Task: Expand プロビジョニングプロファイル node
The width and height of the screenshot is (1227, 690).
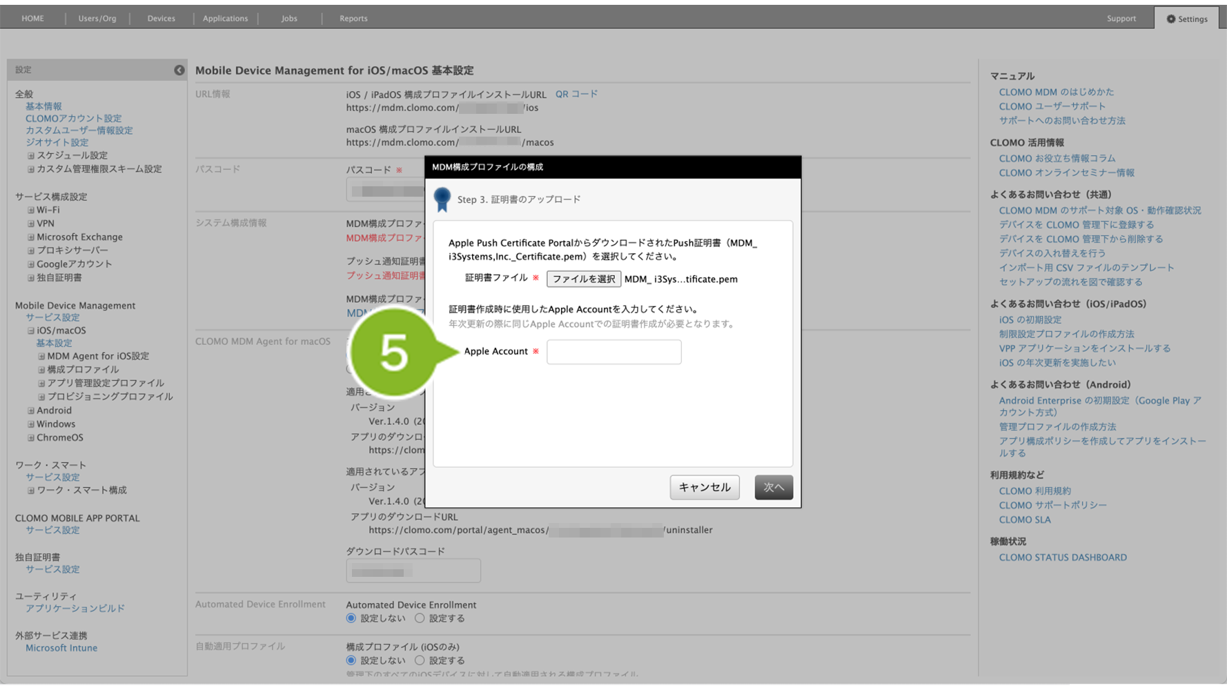Action: tap(41, 397)
